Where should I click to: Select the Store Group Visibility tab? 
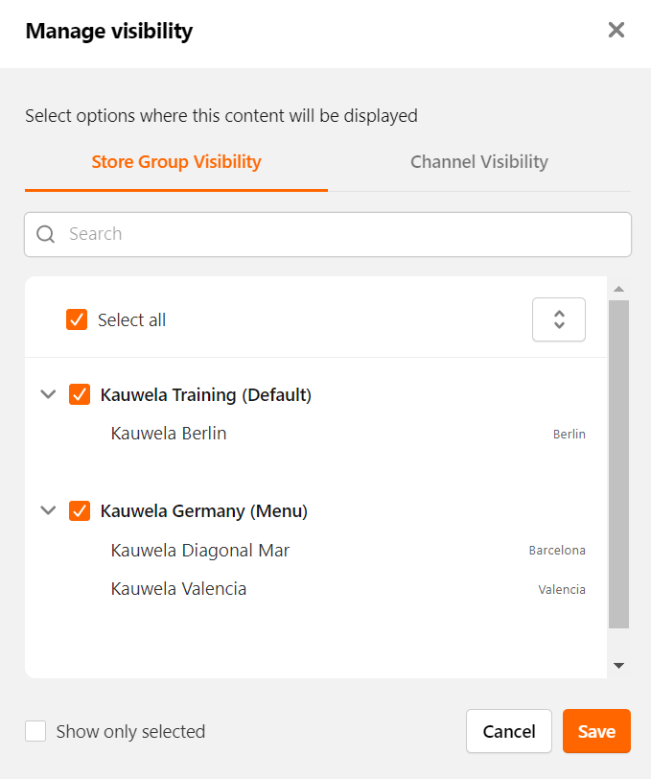pos(175,161)
